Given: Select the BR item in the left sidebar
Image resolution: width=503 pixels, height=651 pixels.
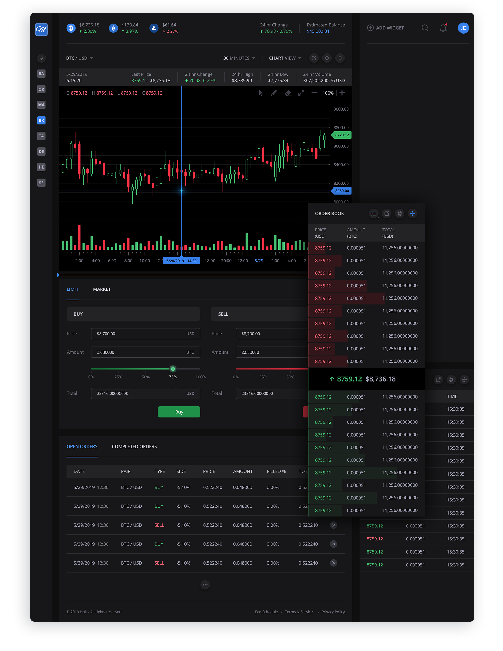Looking at the screenshot, I should point(41,120).
